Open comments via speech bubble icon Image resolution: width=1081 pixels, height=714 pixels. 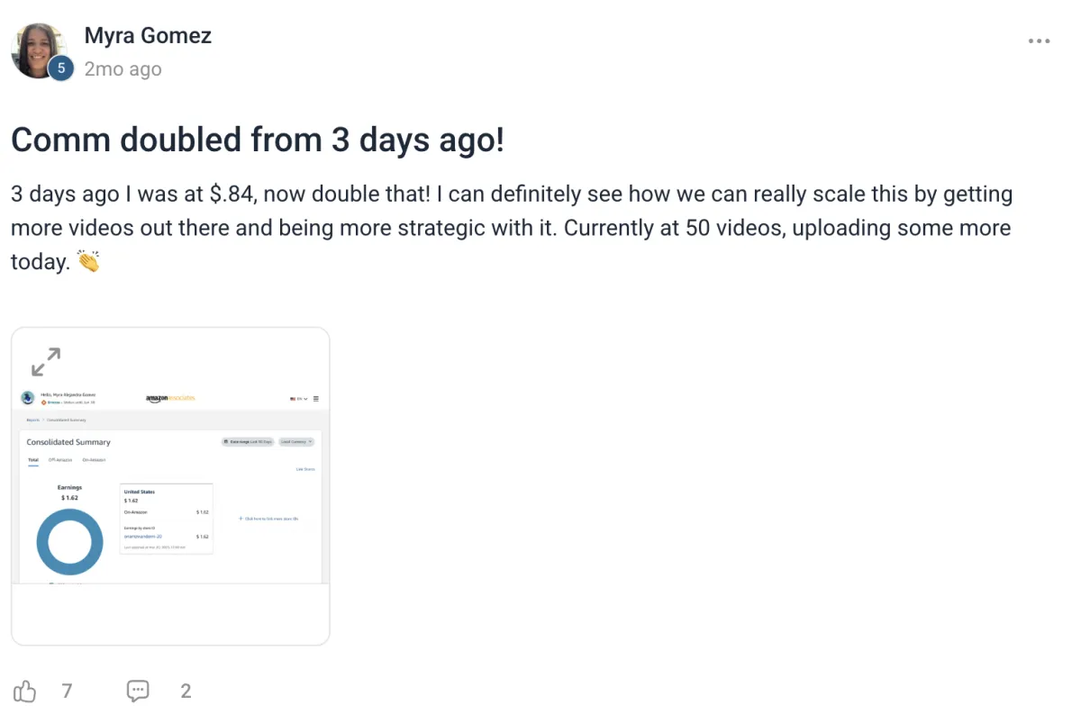pyautogui.click(x=138, y=691)
